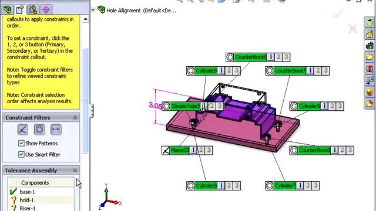The image size is (376, 211).
Task: Click the concentric icon on Cylinder8 callout
Action: (190, 185)
